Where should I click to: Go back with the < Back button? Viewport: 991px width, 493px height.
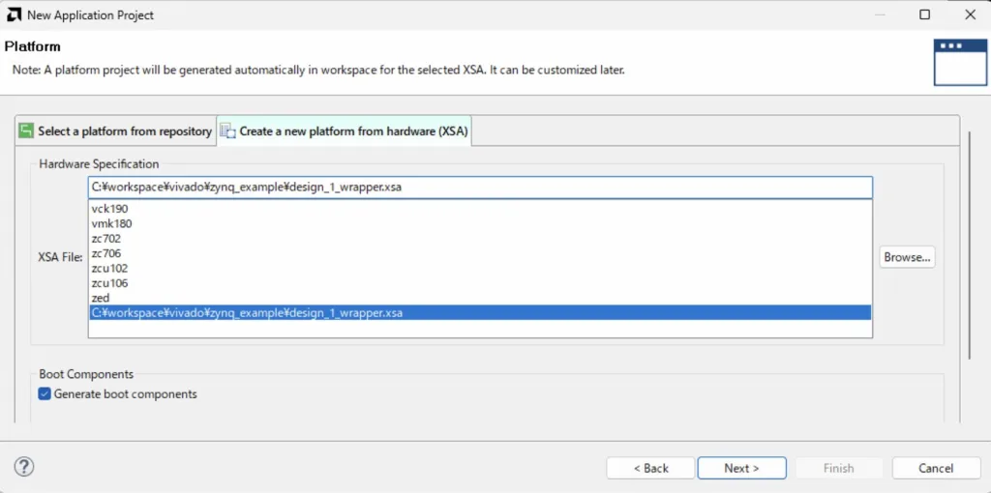[650, 468]
